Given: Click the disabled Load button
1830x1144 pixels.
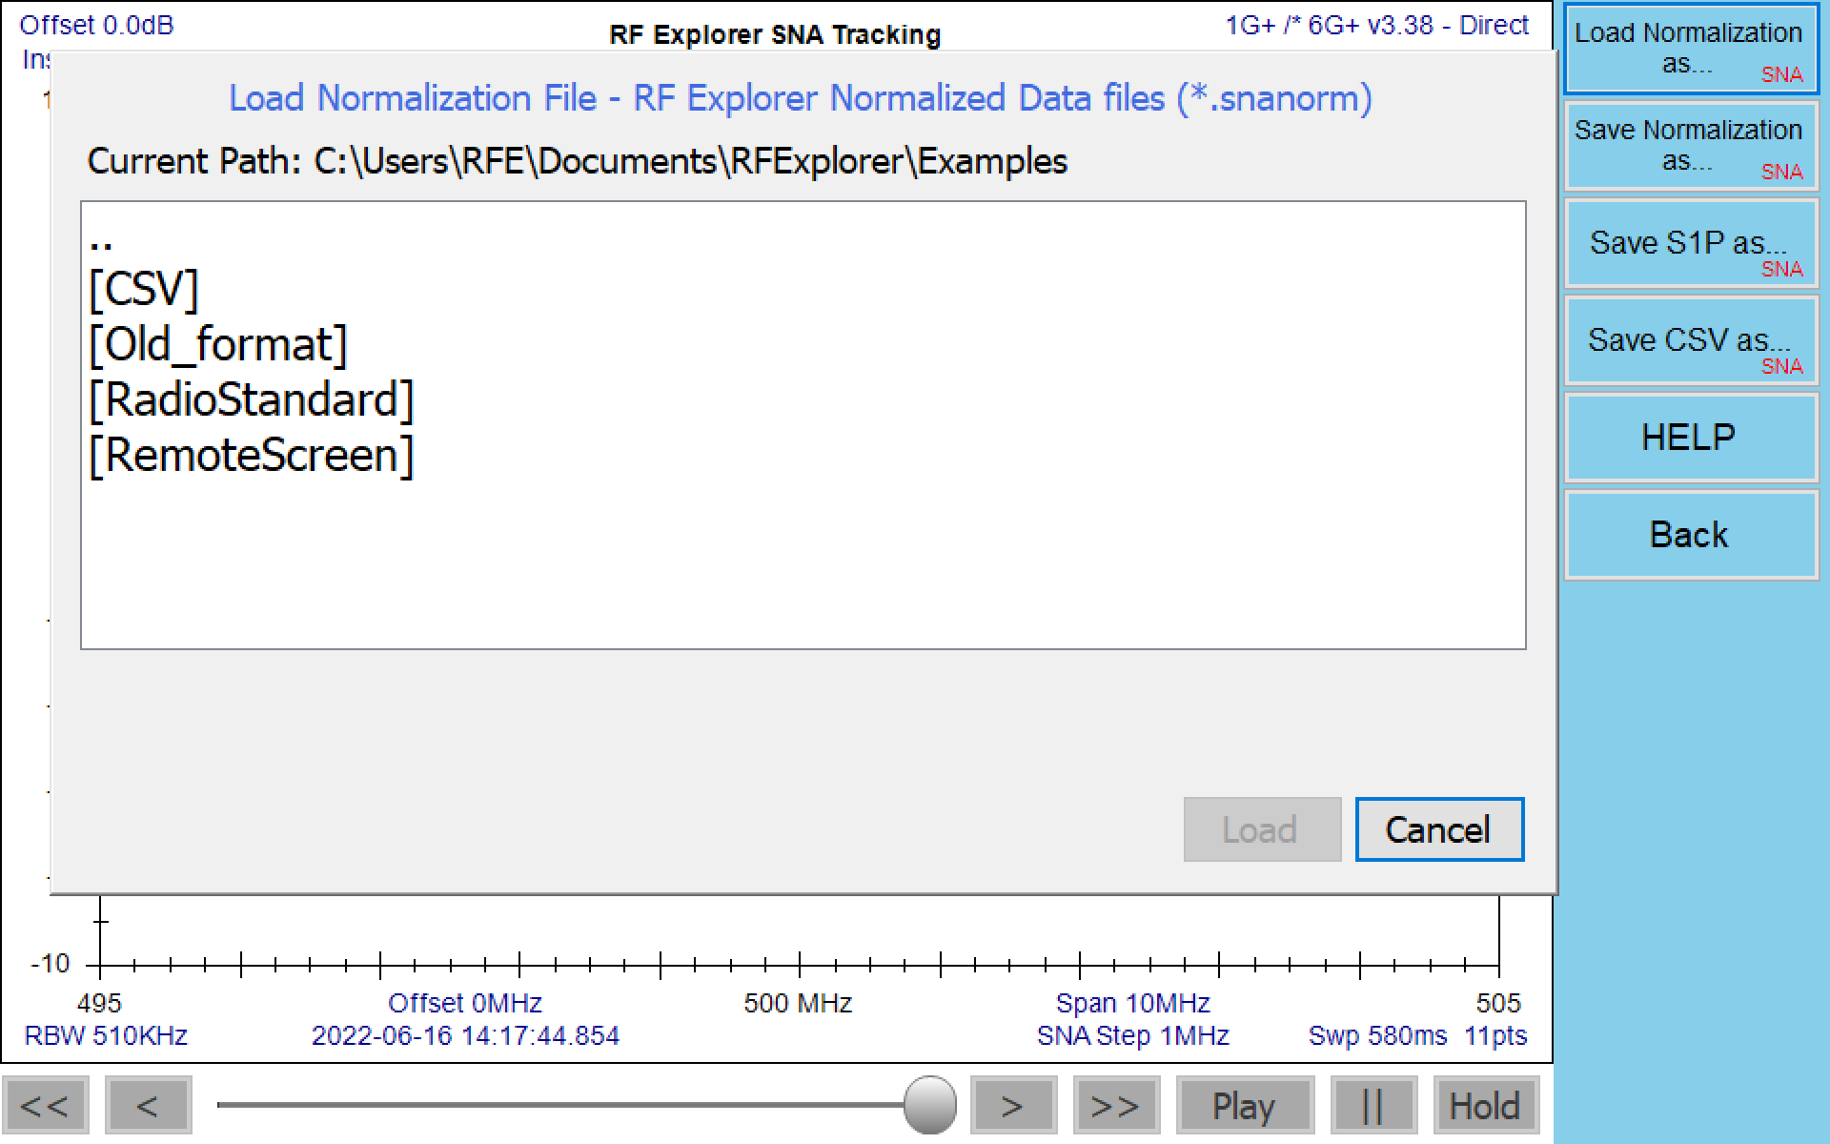Looking at the screenshot, I should pyautogui.click(x=1262, y=829).
